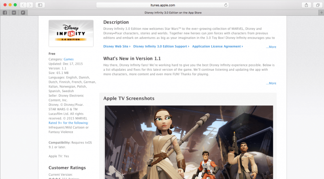Go forward to the next page

click(x=30, y=5)
